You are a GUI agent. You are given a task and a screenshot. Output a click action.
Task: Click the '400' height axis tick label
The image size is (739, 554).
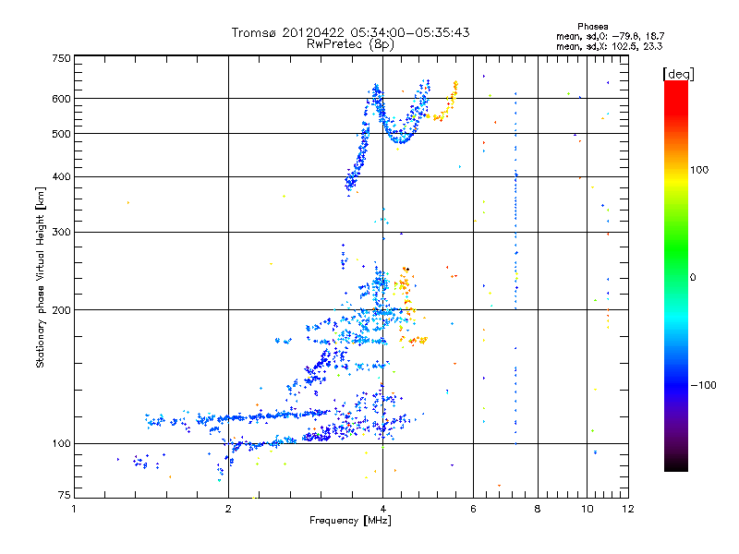[62, 177]
